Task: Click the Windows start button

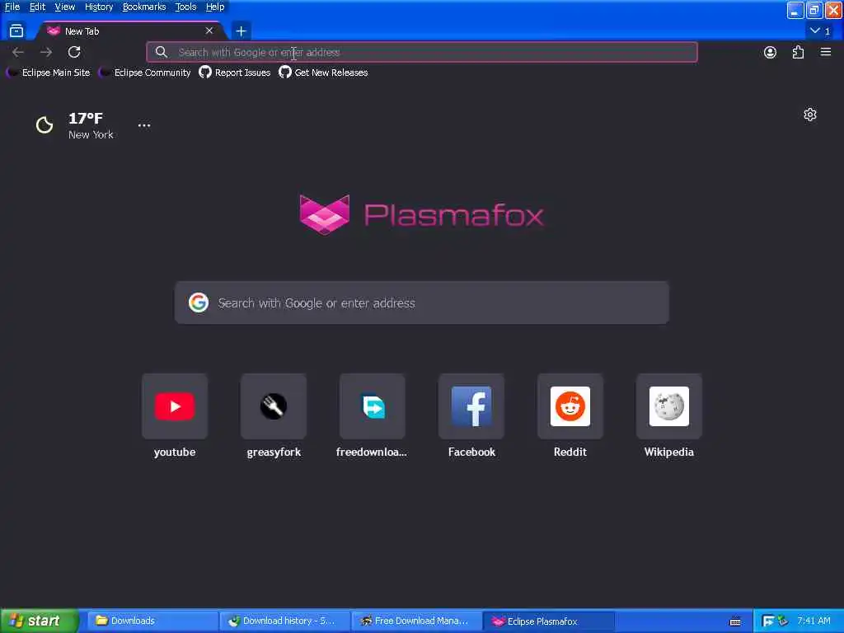Action: pos(39,621)
